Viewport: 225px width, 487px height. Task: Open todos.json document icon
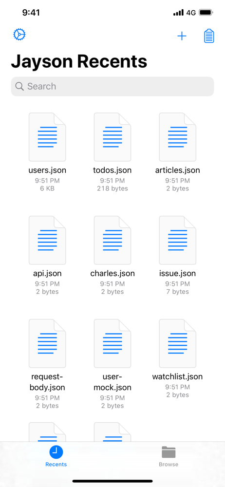click(x=112, y=137)
